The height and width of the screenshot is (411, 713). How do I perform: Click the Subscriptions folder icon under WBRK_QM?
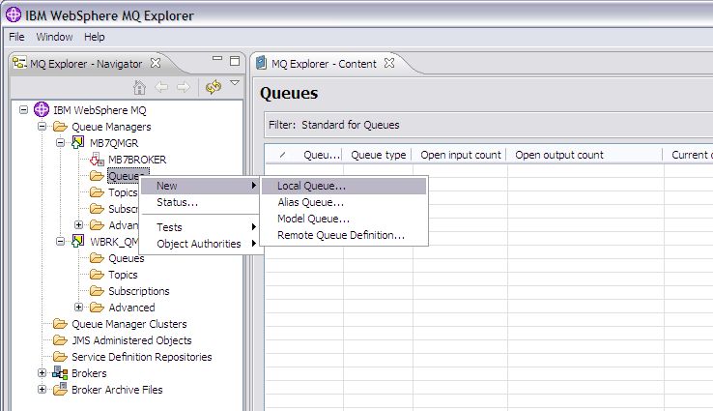pos(97,290)
